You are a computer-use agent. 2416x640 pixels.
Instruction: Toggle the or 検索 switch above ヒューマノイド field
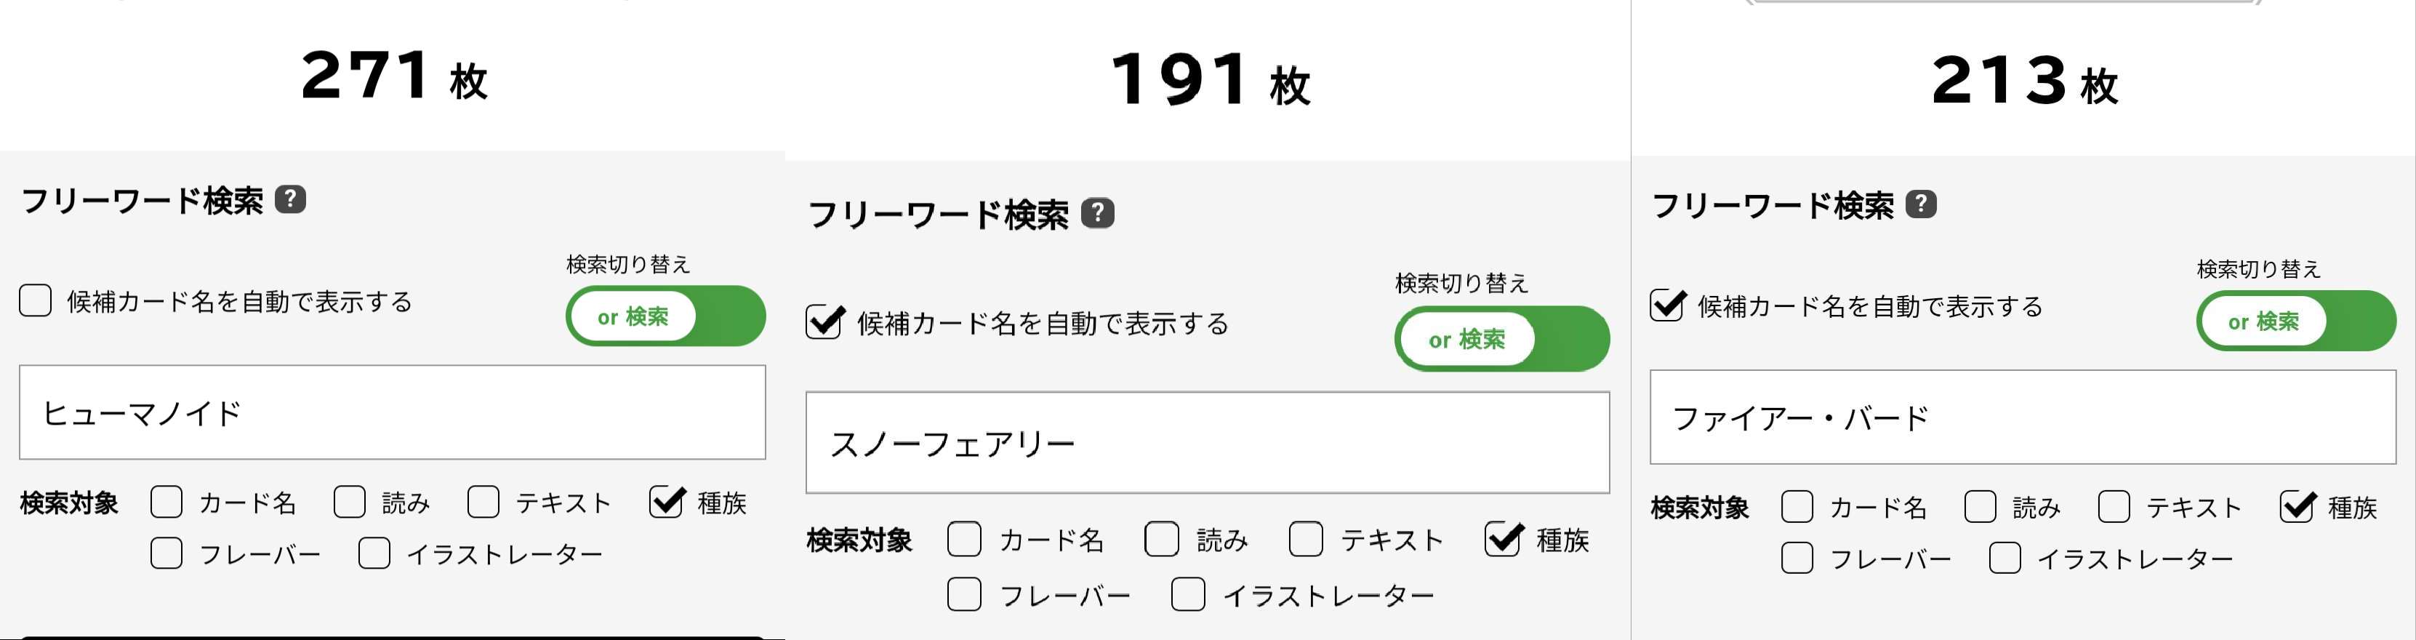pyautogui.click(x=665, y=316)
